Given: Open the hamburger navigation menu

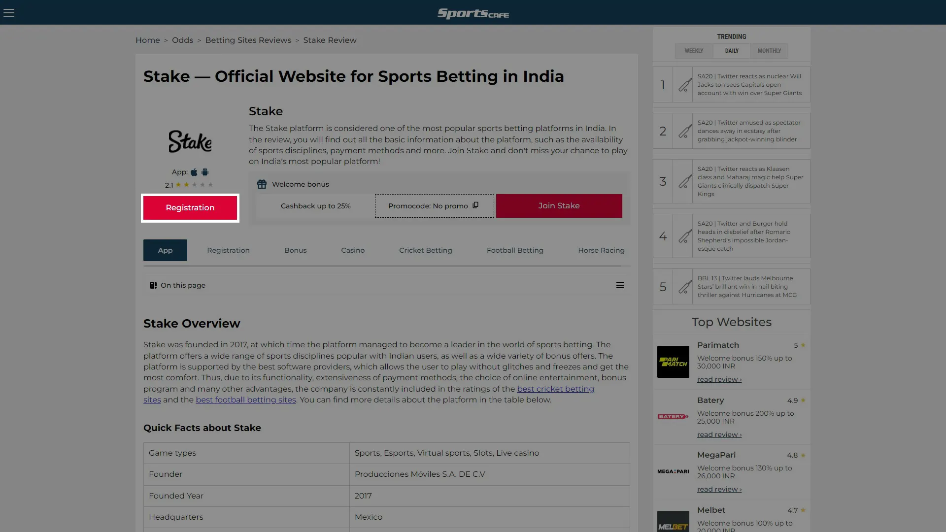Looking at the screenshot, I should 9,12.
